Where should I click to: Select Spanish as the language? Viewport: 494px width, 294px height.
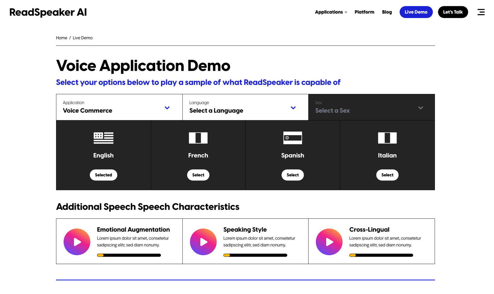click(x=292, y=175)
